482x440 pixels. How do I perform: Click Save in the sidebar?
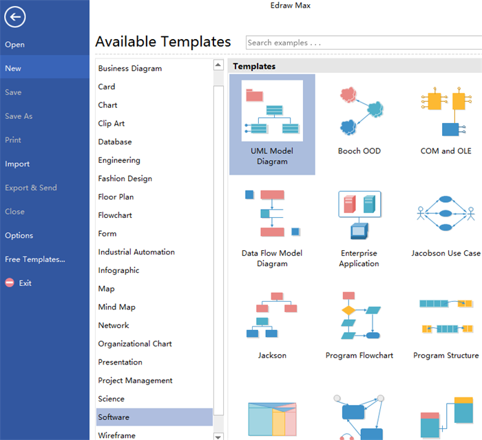pos(13,92)
